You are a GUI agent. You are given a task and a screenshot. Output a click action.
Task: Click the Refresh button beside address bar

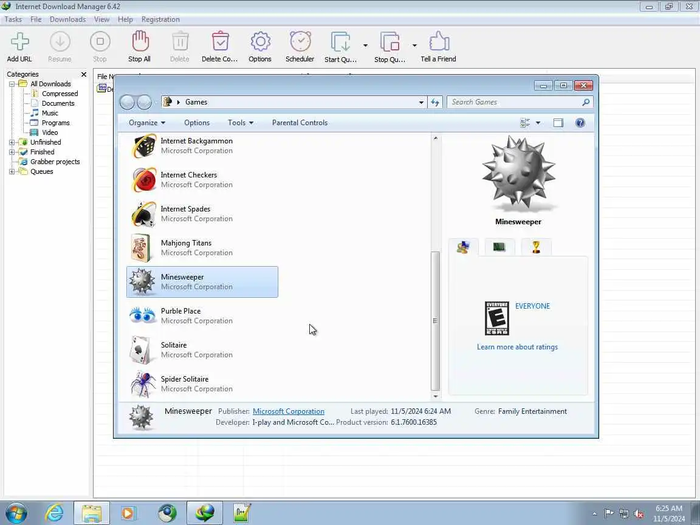[435, 102]
